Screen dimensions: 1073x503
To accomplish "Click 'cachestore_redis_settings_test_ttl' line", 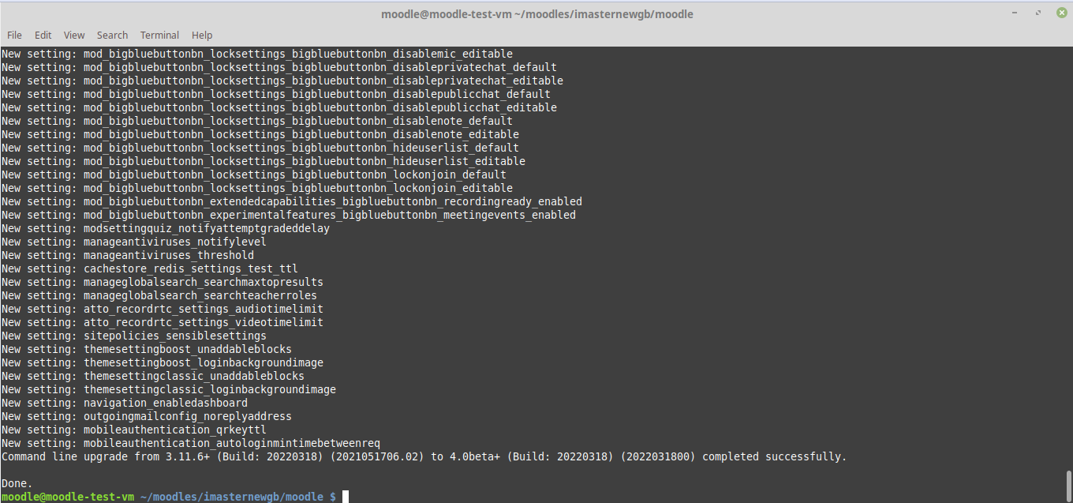I will (150, 268).
